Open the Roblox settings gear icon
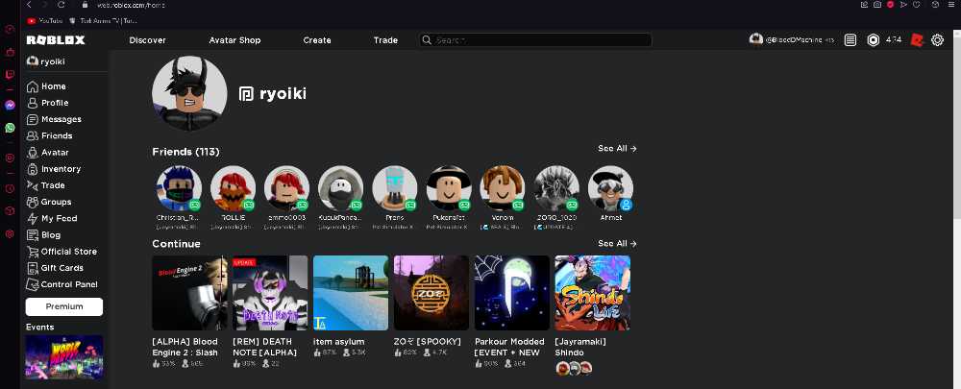Viewport: 961px width, 389px height. pos(938,40)
